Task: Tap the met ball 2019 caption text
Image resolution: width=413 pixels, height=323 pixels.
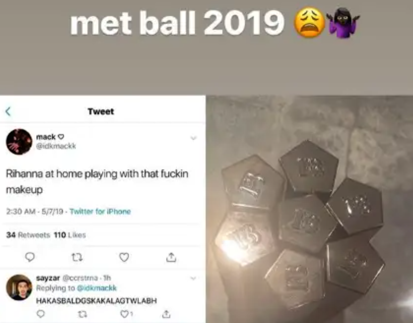Action: 177,23
